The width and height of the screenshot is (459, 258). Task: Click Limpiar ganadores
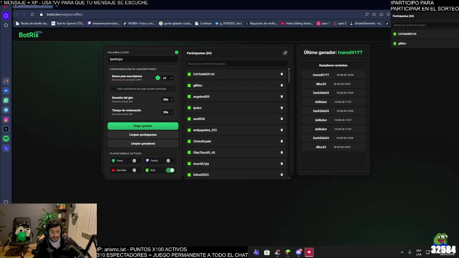click(143, 143)
